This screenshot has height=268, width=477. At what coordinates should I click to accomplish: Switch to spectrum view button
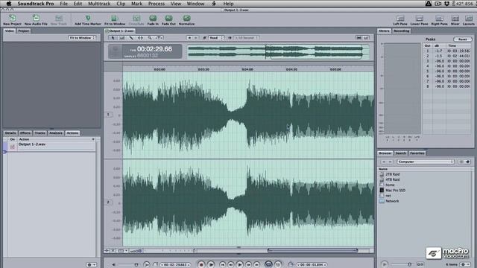click(366, 38)
